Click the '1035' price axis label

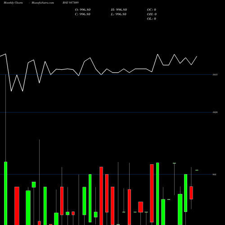tap(215, 75)
